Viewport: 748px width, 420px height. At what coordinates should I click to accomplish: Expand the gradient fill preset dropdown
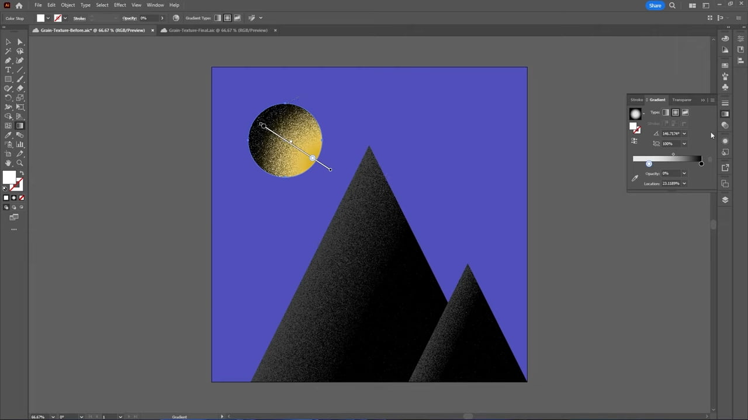click(644, 113)
